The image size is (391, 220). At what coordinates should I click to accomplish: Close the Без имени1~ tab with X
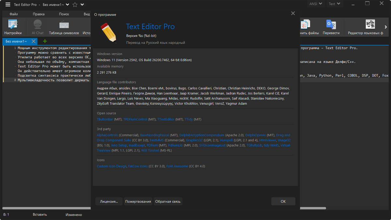pos(33,41)
